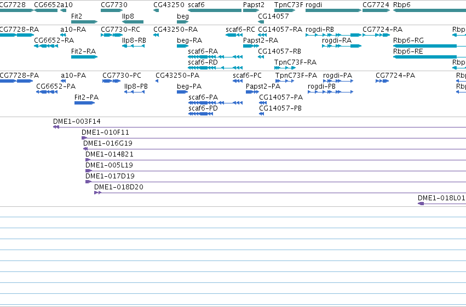
Task: Click the a10-PA label text
Action: click(73, 76)
